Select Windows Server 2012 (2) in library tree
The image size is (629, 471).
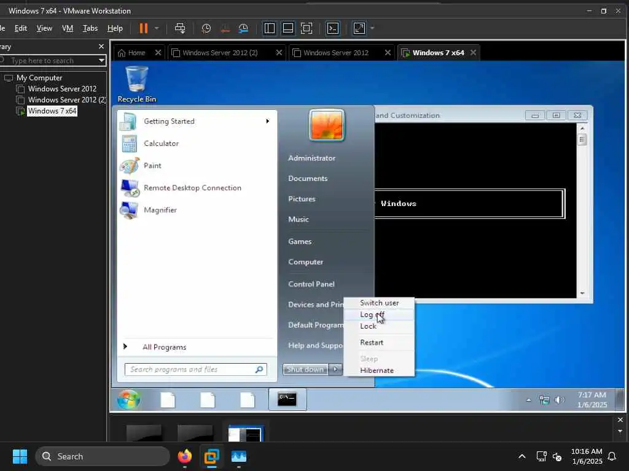point(66,100)
